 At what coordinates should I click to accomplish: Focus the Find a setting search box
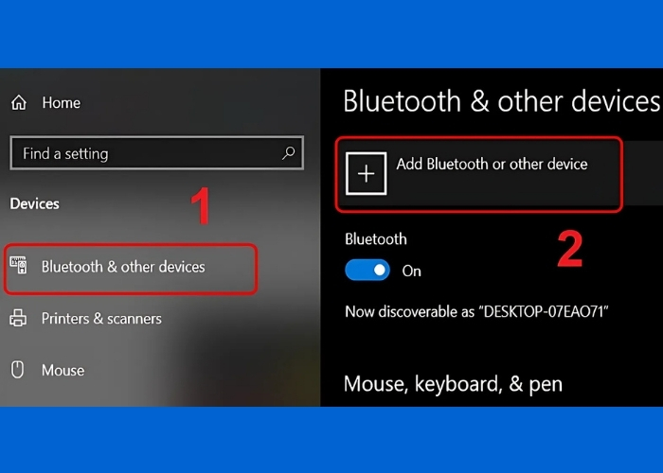pos(142,153)
